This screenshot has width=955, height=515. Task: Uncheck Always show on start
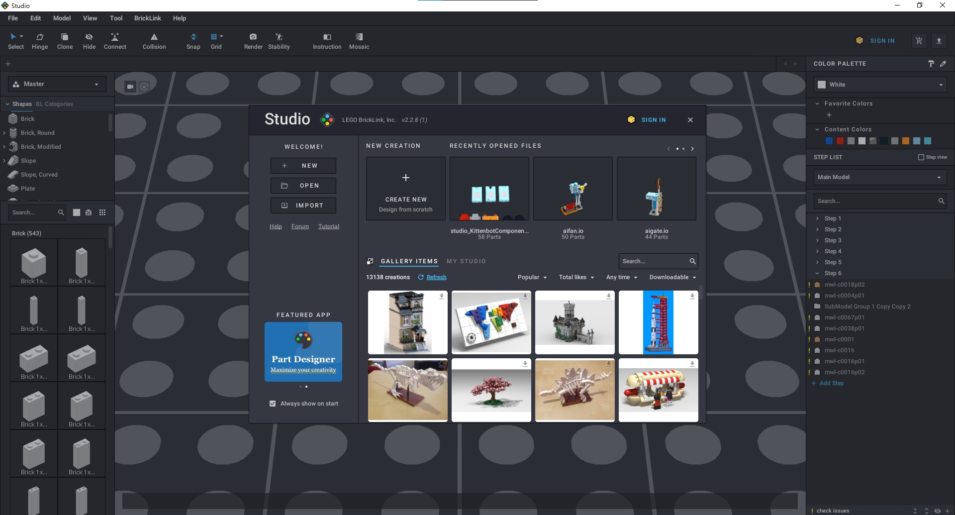coord(273,404)
